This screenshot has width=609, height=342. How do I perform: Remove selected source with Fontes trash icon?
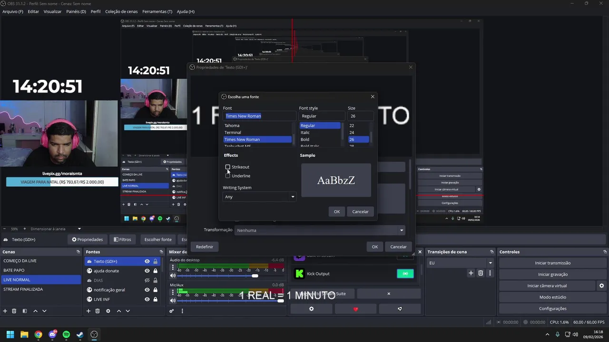pyautogui.click(x=98, y=311)
